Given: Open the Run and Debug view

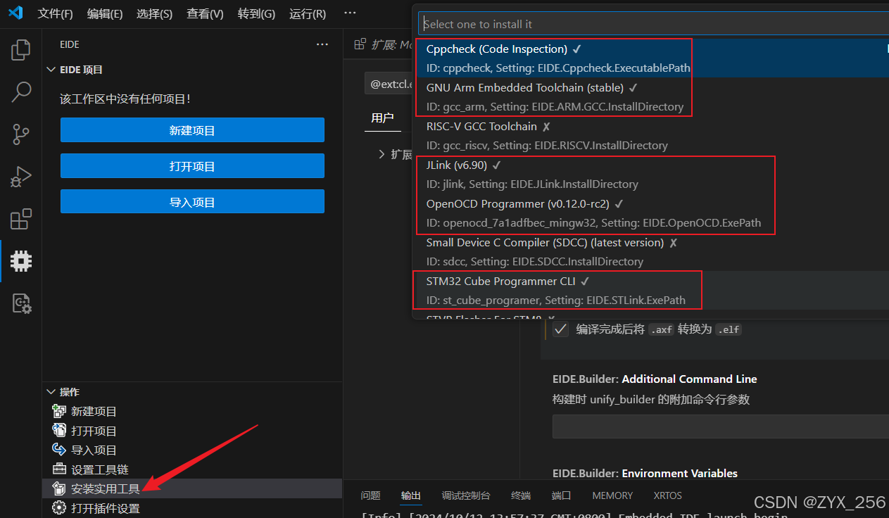Looking at the screenshot, I should (x=21, y=177).
